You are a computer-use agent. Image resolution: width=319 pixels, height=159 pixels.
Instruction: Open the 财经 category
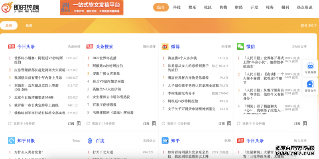point(238,8)
